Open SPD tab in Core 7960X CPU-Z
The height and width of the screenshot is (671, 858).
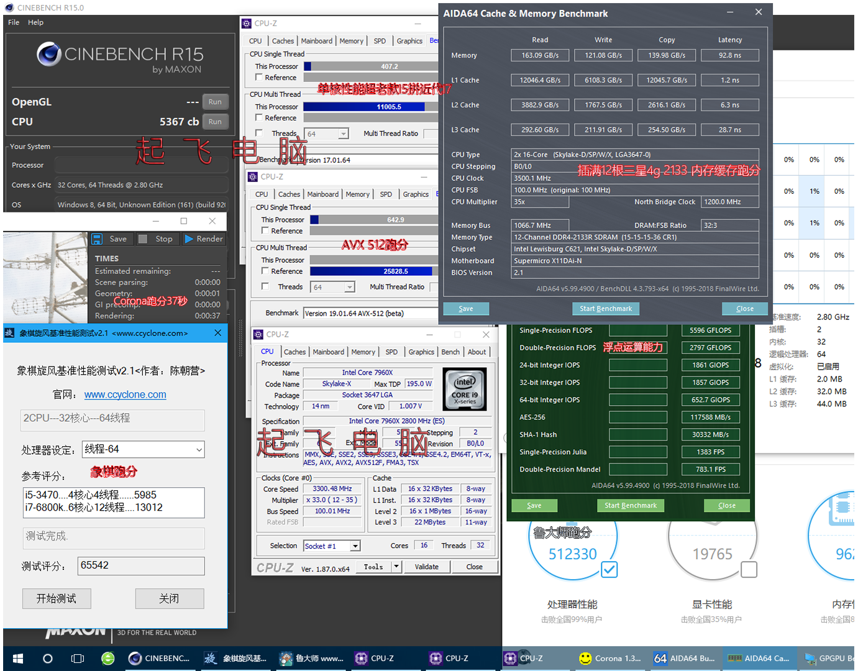[x=391, y=352]
